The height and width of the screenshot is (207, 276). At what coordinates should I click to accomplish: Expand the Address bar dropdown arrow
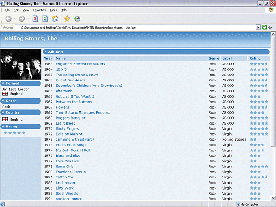pos(258,27)
